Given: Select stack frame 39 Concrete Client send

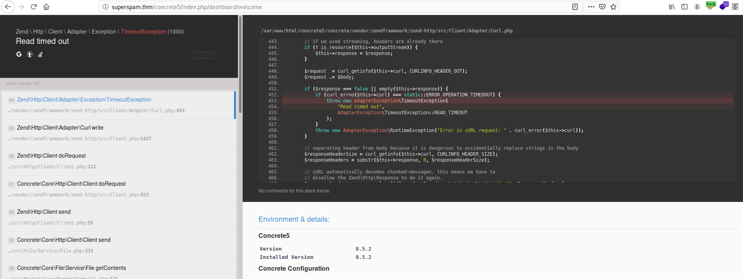Looking at the screenshot, I should pyautogui.click(x=119, y=245).
